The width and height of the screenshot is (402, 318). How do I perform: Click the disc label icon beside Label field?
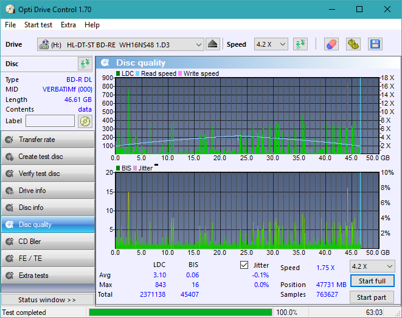coord(85,121)
